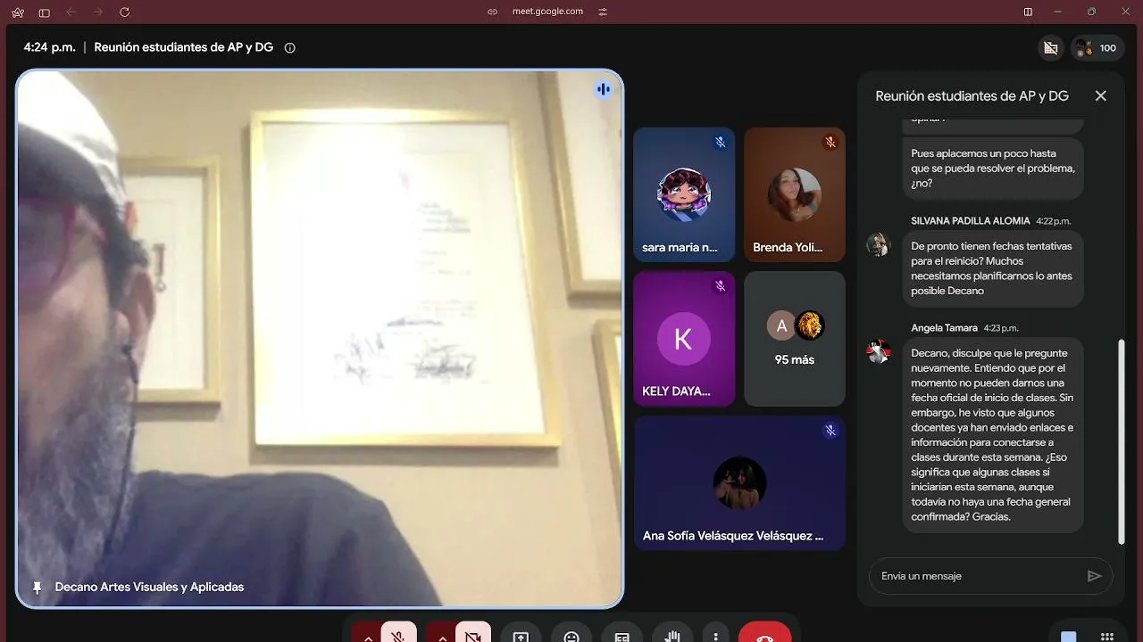Click Angela Tamara's chat avatar

tap(879, 351)
